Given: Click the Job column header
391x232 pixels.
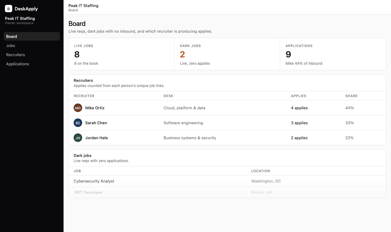Looking at the screenshot, I should point(77,171).
